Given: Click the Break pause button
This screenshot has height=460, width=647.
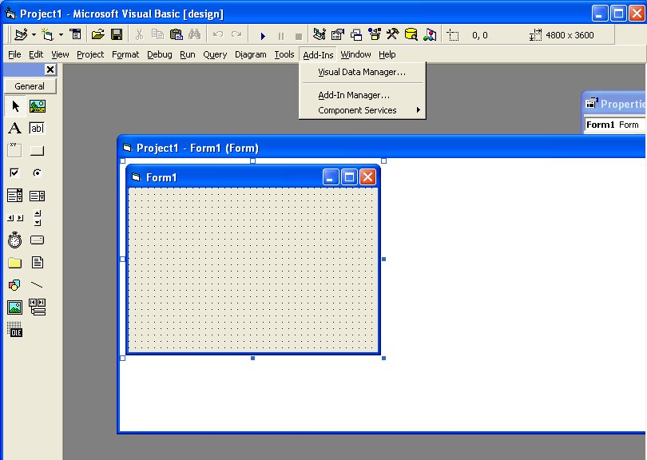Looking at the screenshot, I should [281, 36].
